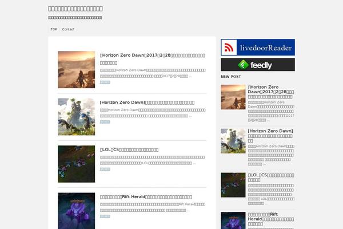Open the Rift Herald article title in main list
The height and width of the screenshot is (229, 343).
[x=146, y=197]
